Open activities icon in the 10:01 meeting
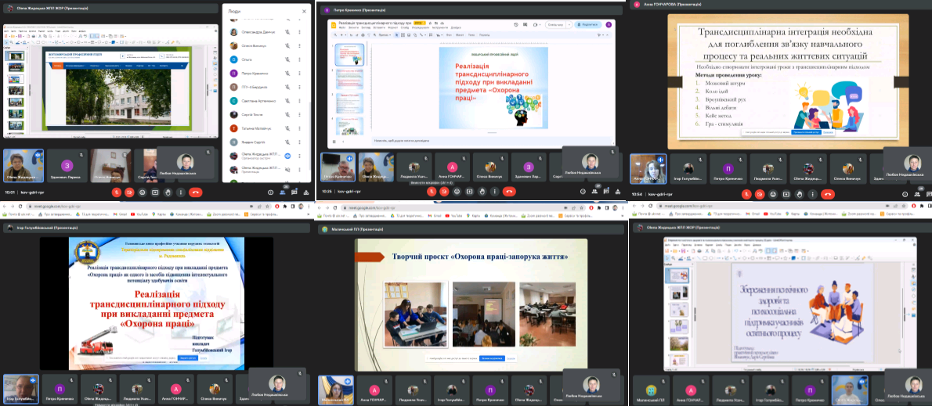Viewport: 932px width, 406px height. [308, 192]
